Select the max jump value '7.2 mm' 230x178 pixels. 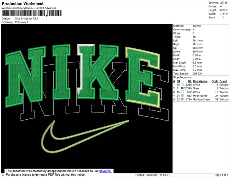tap(197, 70)
